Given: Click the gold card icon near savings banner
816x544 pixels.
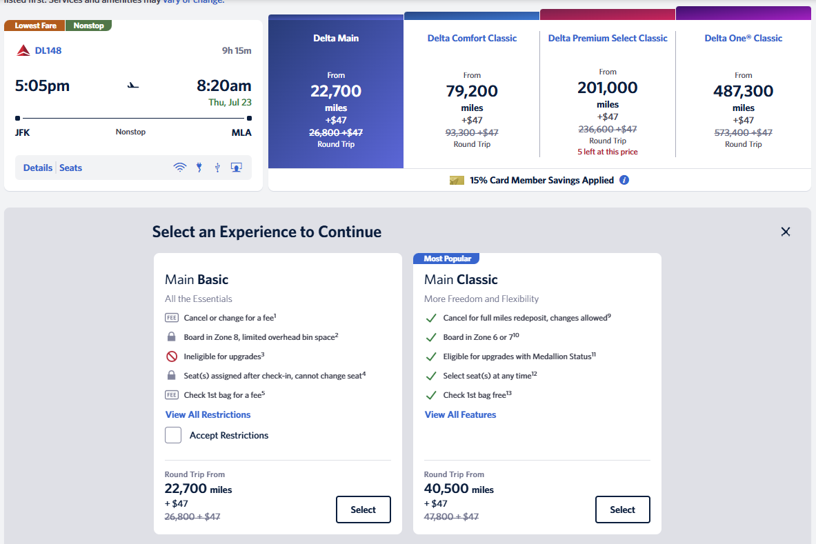Looking at the screenshot, I should pos(457,180).
